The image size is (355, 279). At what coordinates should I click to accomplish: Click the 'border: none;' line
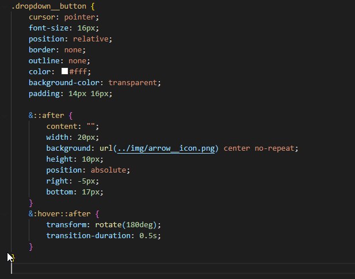tap(58, 50)
